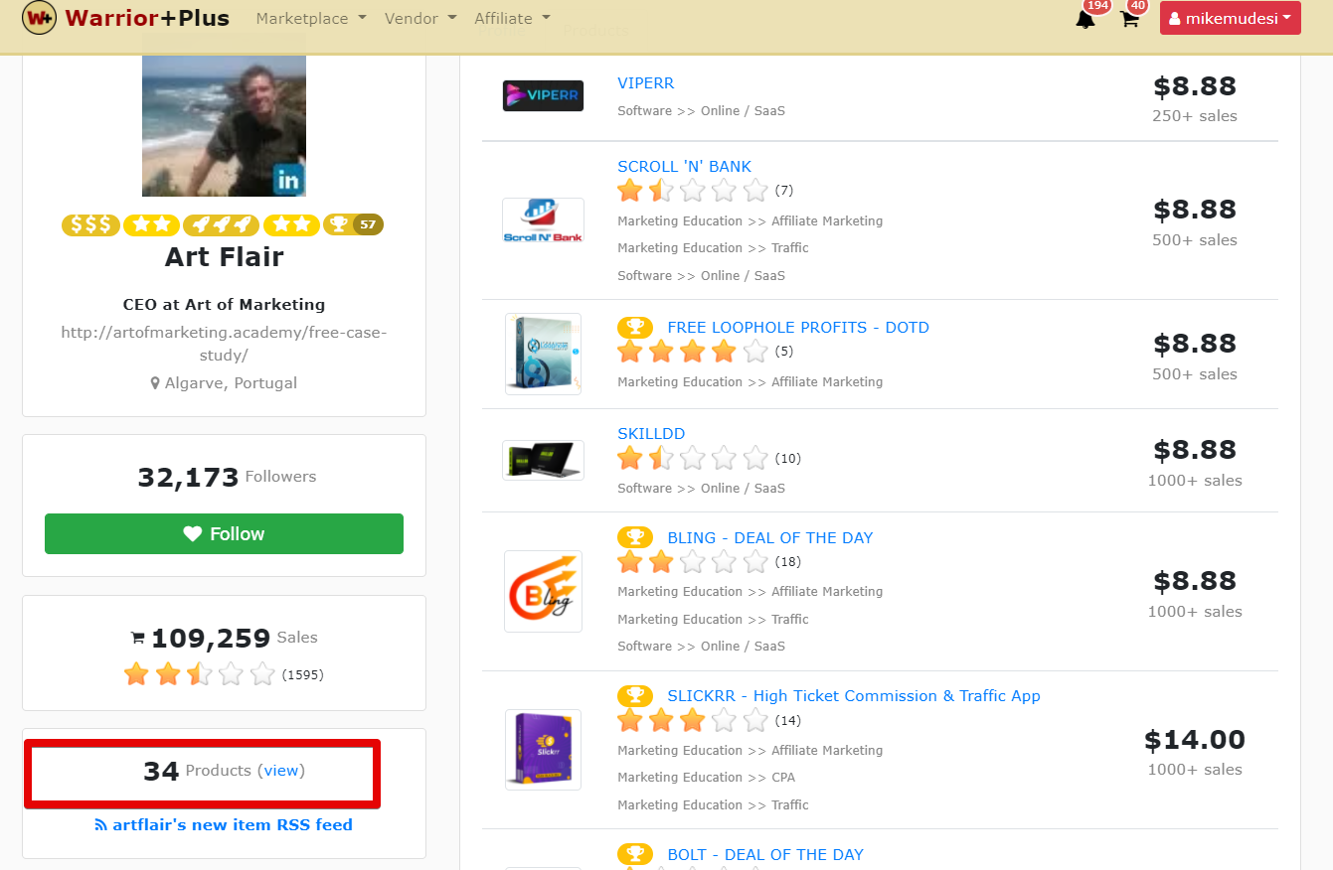Click the star rating under SKILLDD
1333x870 pixels.
click(693, 458)
